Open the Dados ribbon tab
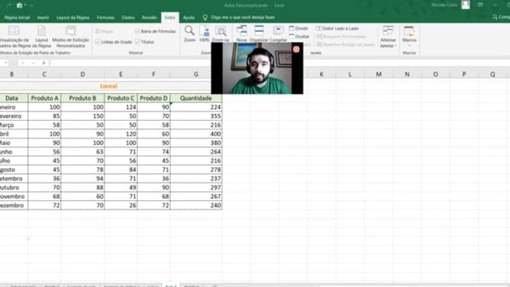This screenshot has height=287, width=510. pyautogui.click(x=128, y=18)
